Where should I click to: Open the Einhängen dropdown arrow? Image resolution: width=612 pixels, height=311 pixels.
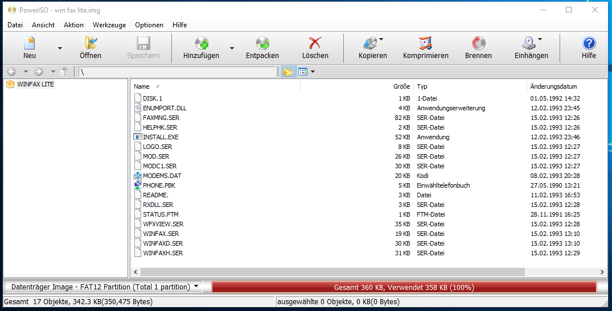point(540,39)
